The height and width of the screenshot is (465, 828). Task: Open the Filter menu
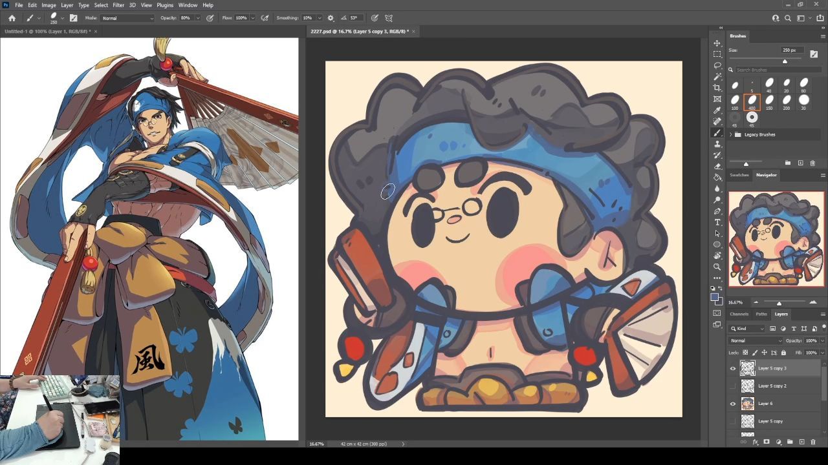(118, 5)
